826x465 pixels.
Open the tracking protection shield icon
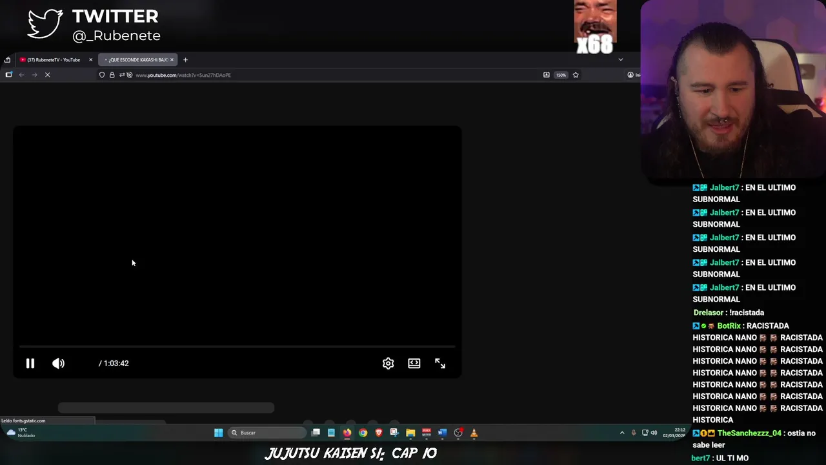tap(102, 75)
